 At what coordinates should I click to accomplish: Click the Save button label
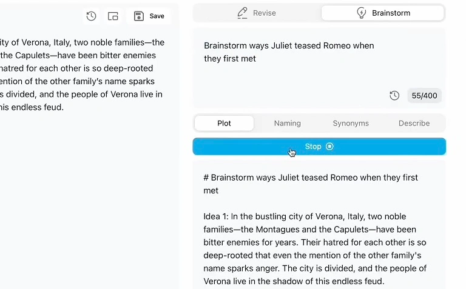coord(157,16)
